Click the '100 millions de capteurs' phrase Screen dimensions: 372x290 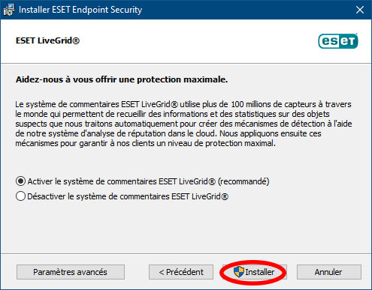tap(274, 104)
